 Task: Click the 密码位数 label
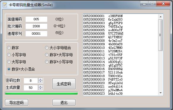click(x=13, y=81)
